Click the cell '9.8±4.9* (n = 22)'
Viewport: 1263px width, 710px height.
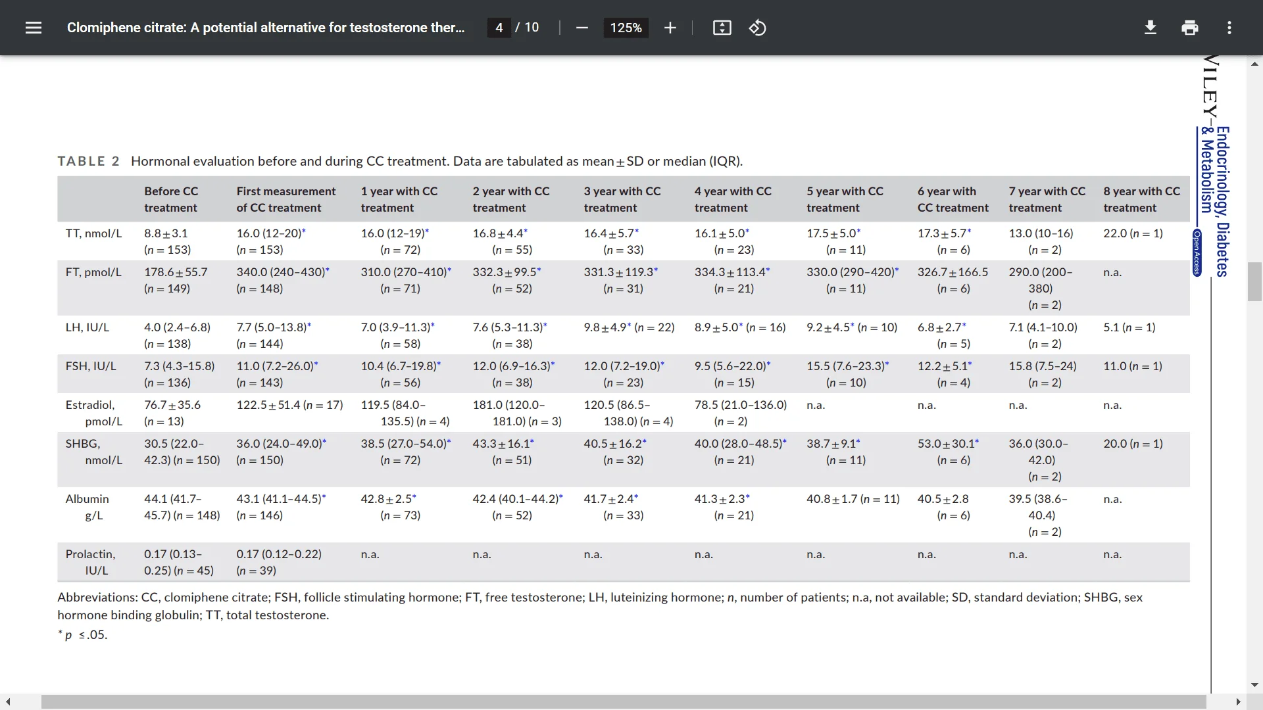click(x=629, y=327)
